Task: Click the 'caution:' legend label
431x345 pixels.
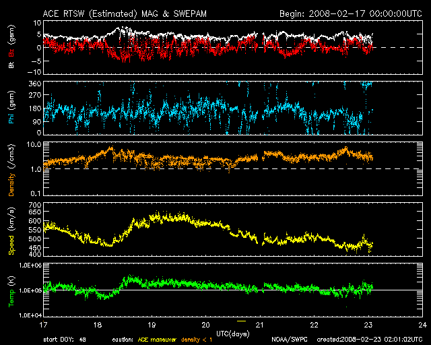Action: (x=123, y=340)
